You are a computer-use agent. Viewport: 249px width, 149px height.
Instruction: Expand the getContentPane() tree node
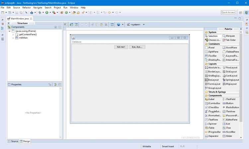13,34
